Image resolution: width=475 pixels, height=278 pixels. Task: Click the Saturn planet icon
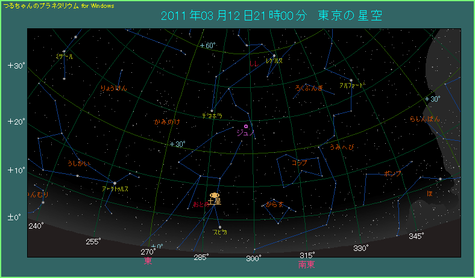click(215, 196)
